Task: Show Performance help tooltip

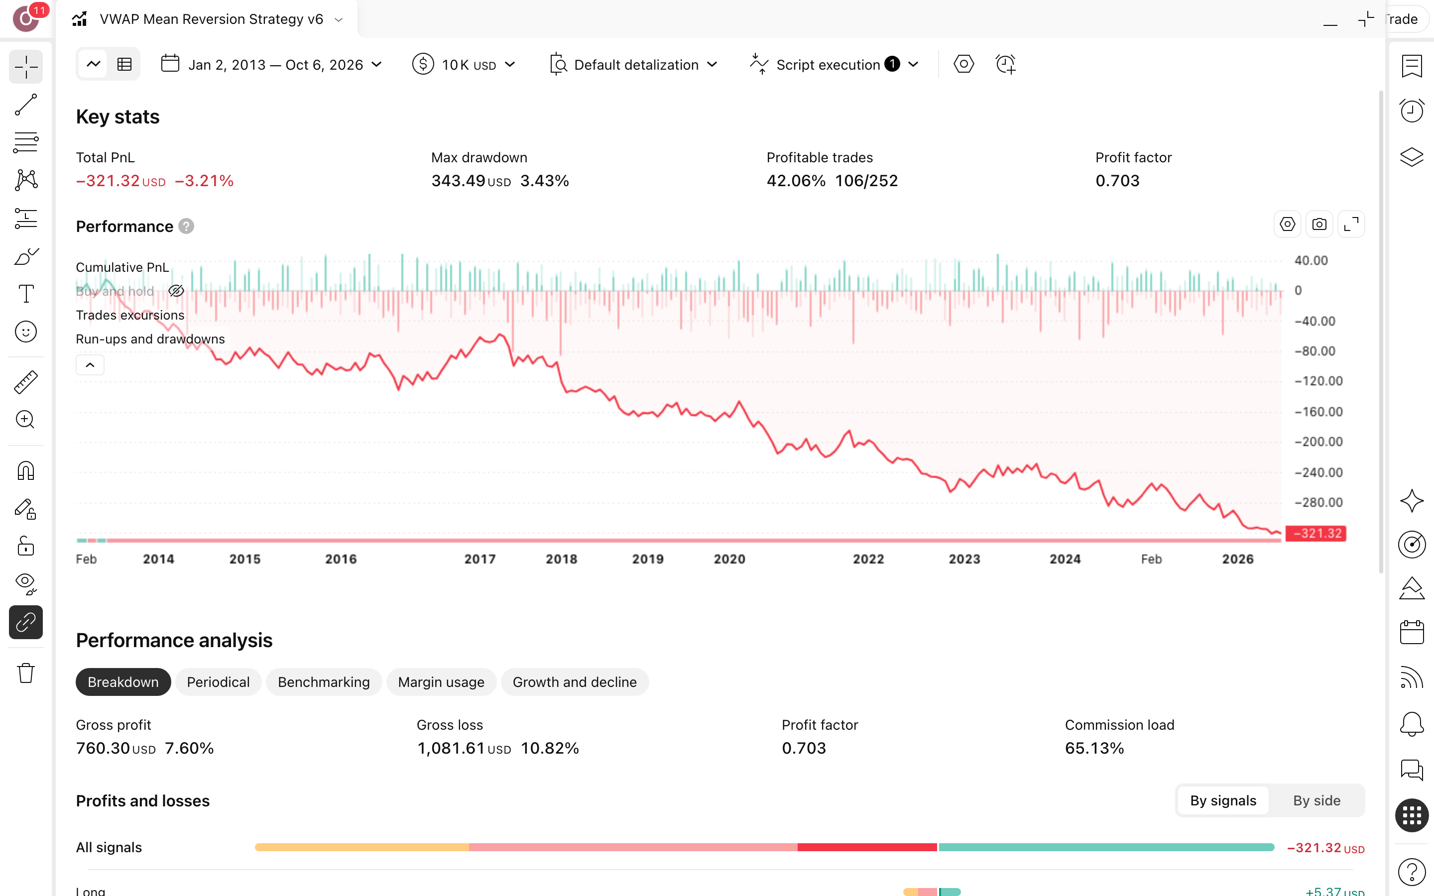Action: 186,226
